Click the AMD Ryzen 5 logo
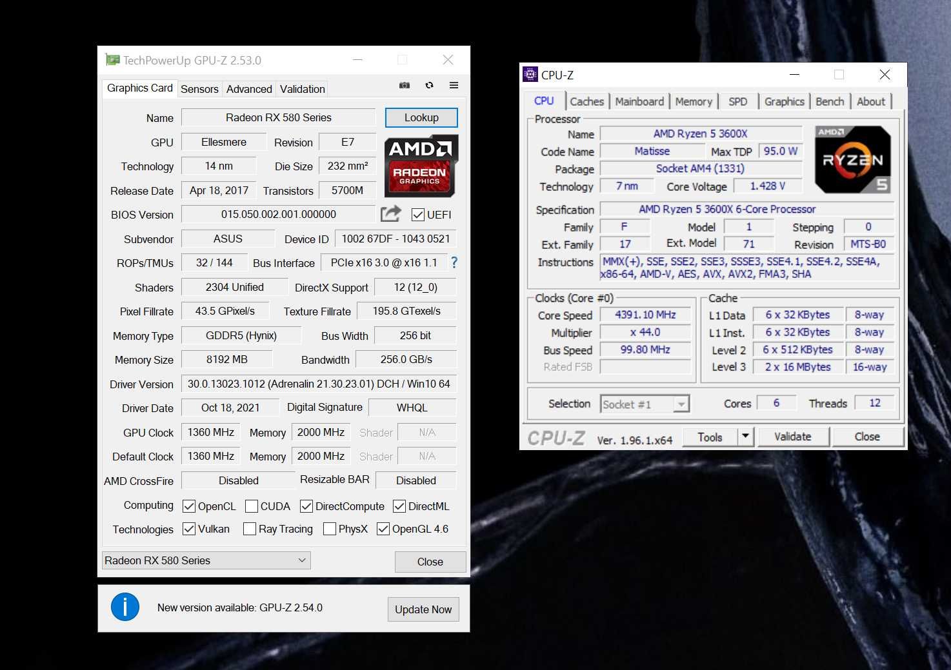Image resolution: width=951 pixels, height=670 pixels. [853, 159]
